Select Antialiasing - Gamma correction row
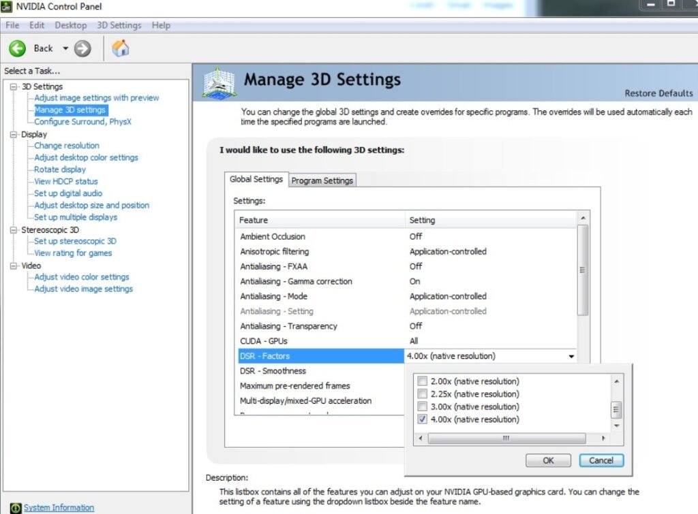This screenshot has height=514, width=698. pos(408,281)
